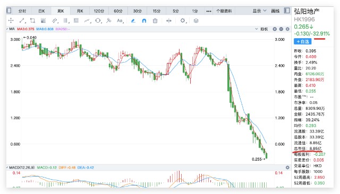Select the 周K weekly chart tab

tap(61, 11)
